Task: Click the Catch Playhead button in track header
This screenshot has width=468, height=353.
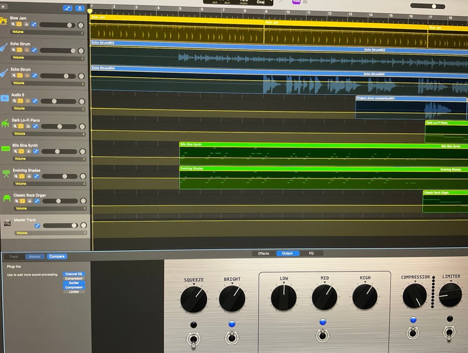Action: (80, 8)
